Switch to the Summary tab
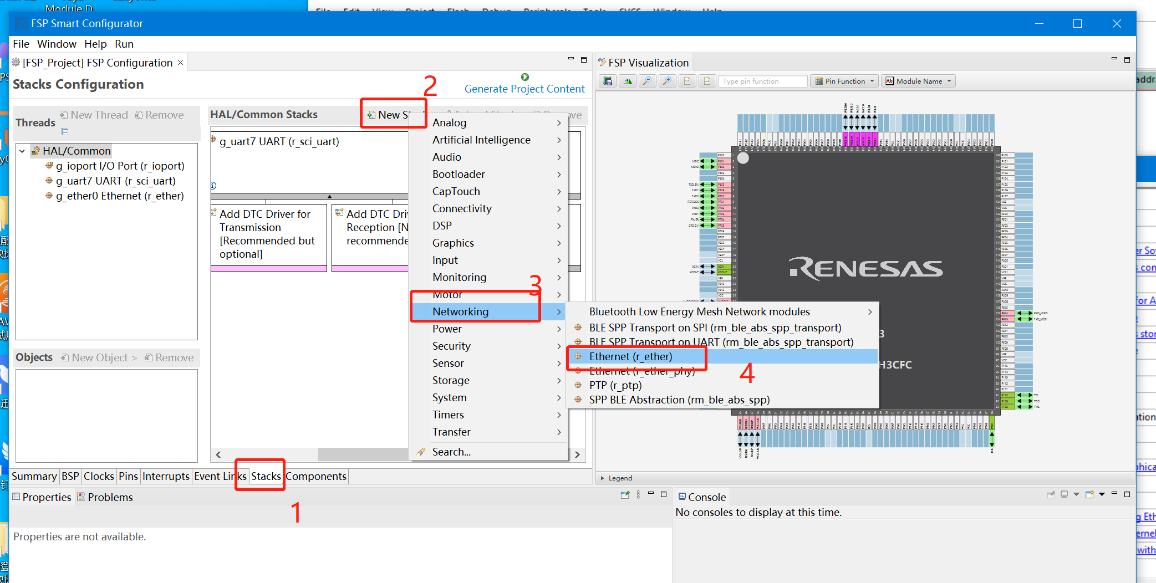Viewport: 1156px width, 583px height. click(x=34, y=476)
